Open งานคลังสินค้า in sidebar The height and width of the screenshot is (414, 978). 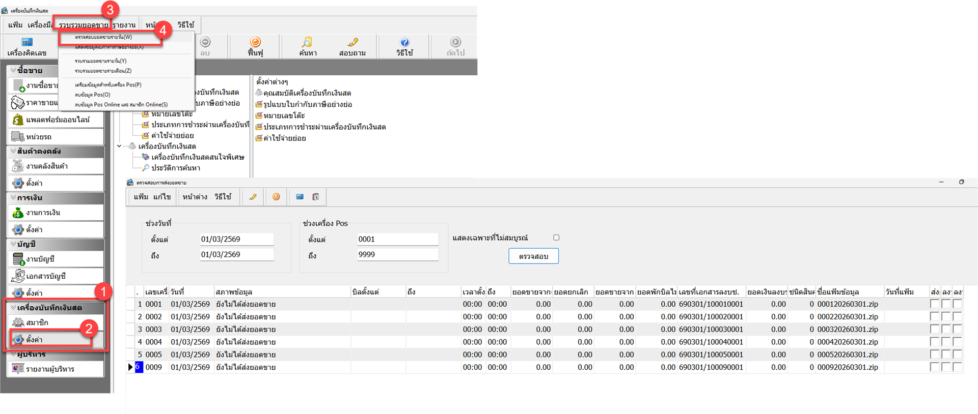(x=56, y=166)
